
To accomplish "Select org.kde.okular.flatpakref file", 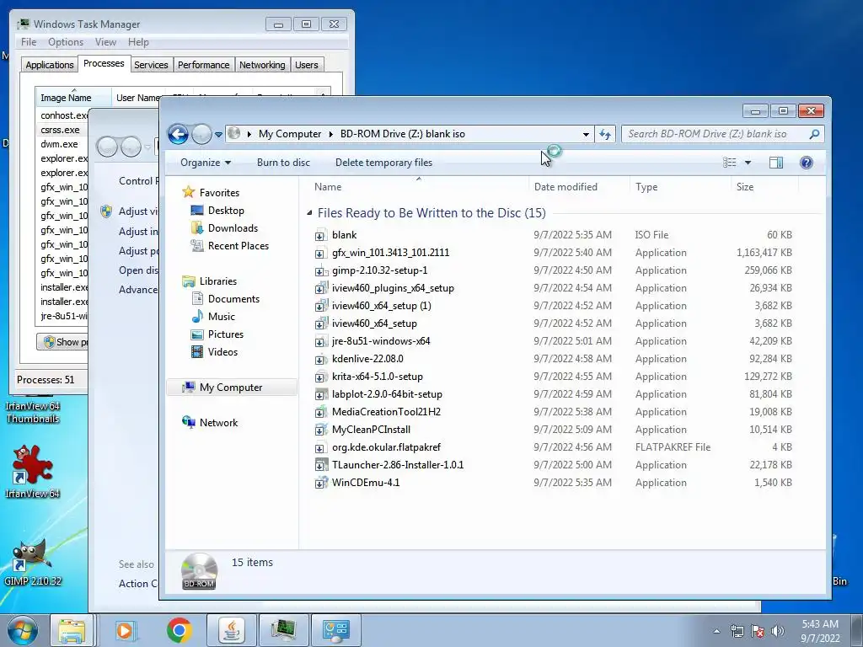I will tap(386, 447).
